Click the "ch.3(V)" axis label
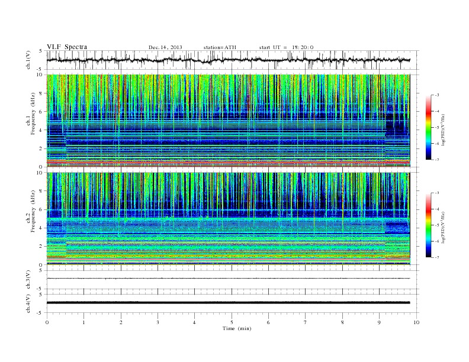The image size is (469, 362). (28, 280)
